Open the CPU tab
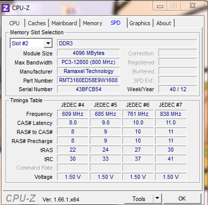The width and height of the screenshot is (208, 205). coord(15,23)
